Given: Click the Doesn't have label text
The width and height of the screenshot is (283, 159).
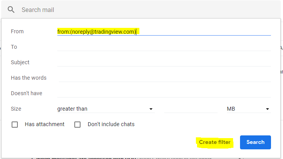Looking at the screenshot, I should (x=26, y=93).
